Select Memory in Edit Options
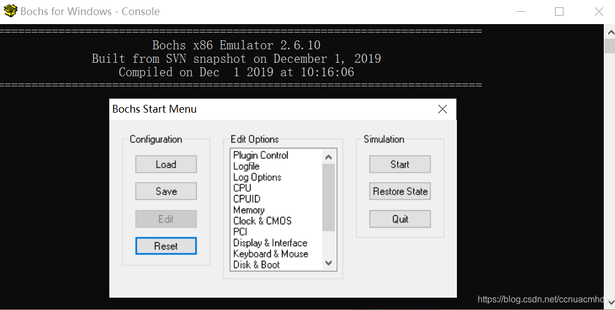The width and height of the screenshot is (615, 310). 249,210
